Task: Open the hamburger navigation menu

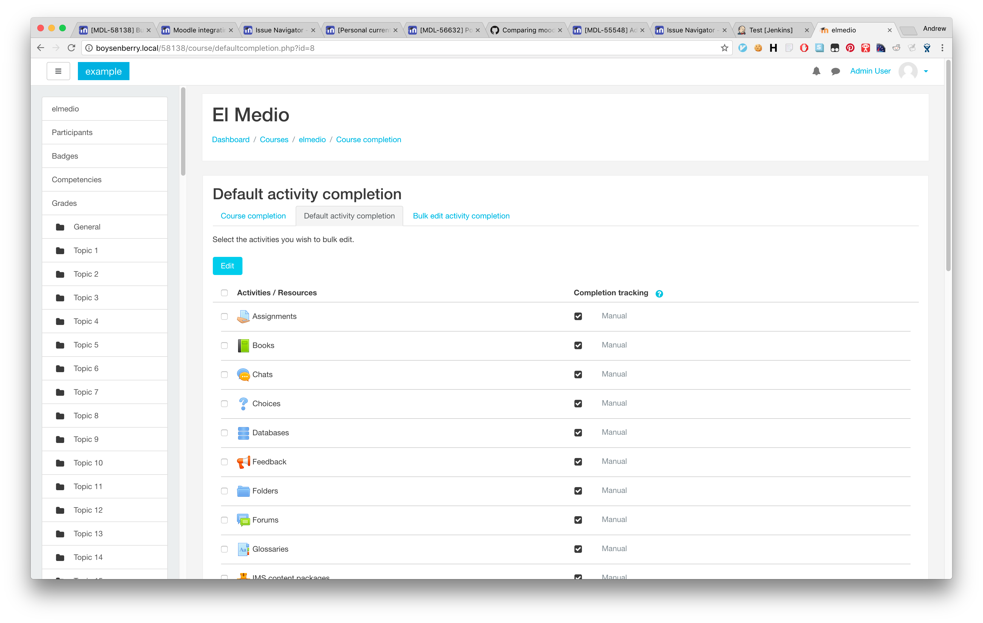Action: click(58, 71)
